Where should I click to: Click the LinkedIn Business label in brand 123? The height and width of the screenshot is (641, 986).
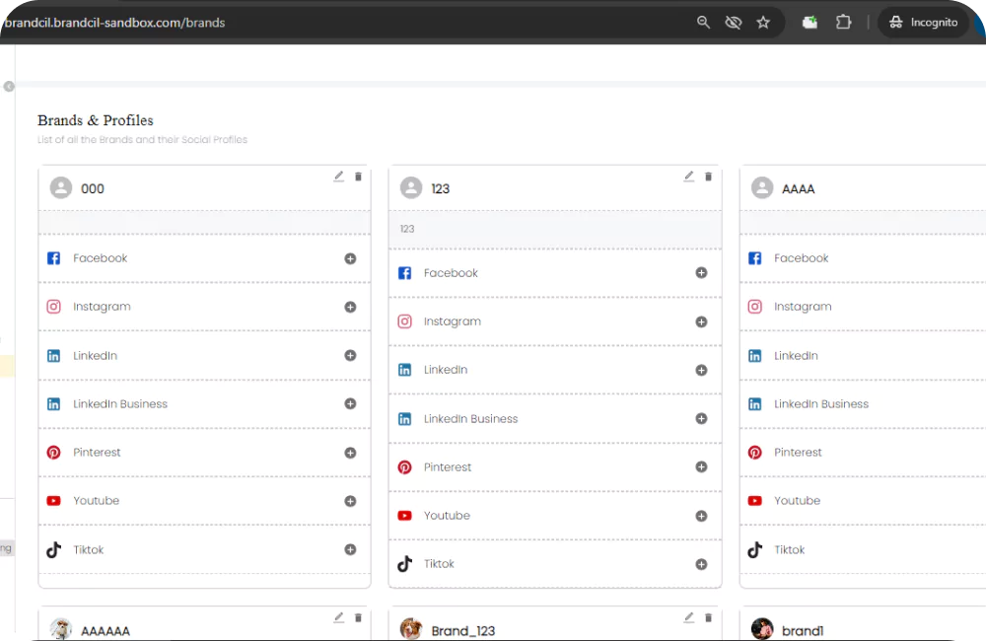(x=470, y=419)
